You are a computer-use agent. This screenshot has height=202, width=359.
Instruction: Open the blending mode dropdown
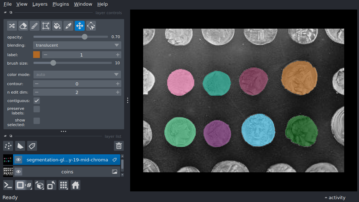click(x=77, y=45)
